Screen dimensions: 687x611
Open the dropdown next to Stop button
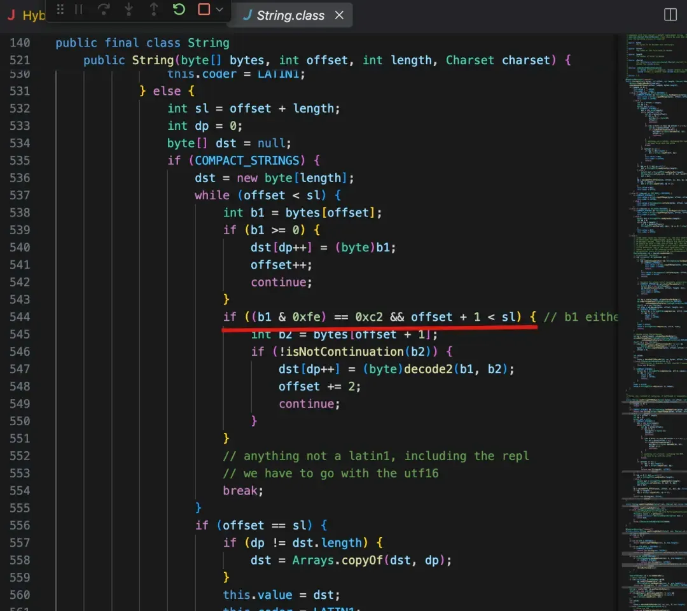tap(220, 9)
